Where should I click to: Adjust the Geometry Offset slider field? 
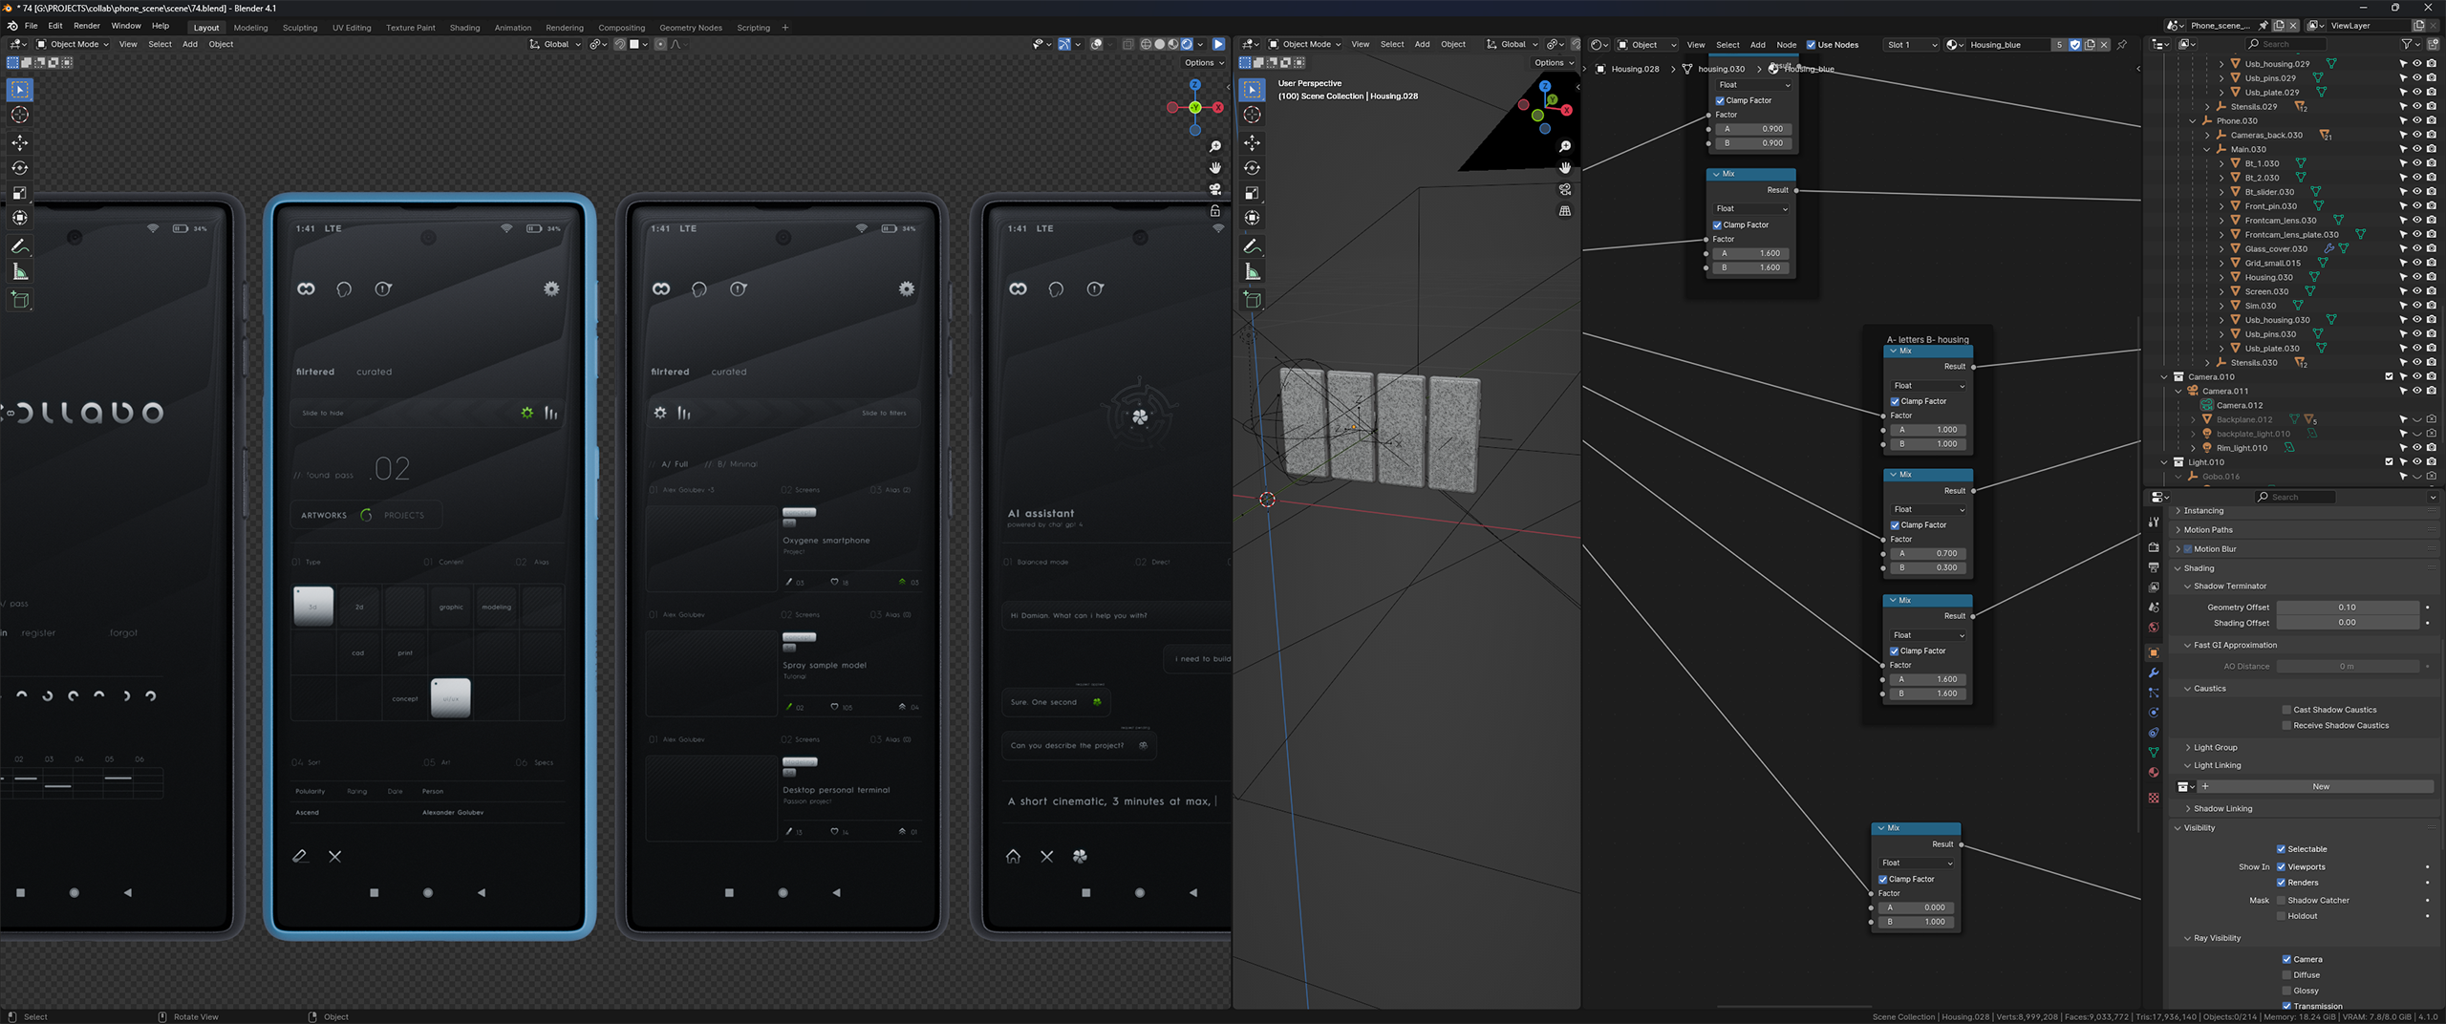pos(2346,608)
